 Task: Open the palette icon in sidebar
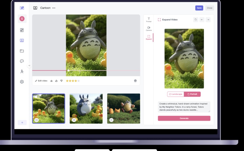[22, 61]
